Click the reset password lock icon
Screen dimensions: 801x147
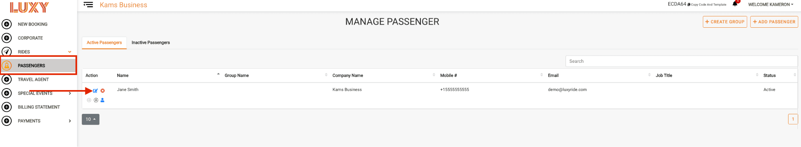point(96,100)
